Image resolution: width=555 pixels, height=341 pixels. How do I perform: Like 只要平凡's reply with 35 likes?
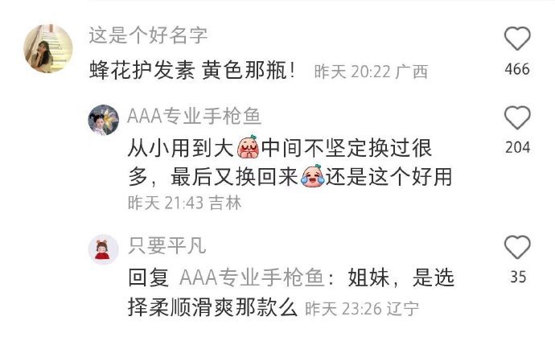pyautogui.click(x=517, y=247)
